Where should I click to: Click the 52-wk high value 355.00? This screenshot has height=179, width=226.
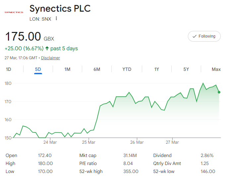(131, 171)
